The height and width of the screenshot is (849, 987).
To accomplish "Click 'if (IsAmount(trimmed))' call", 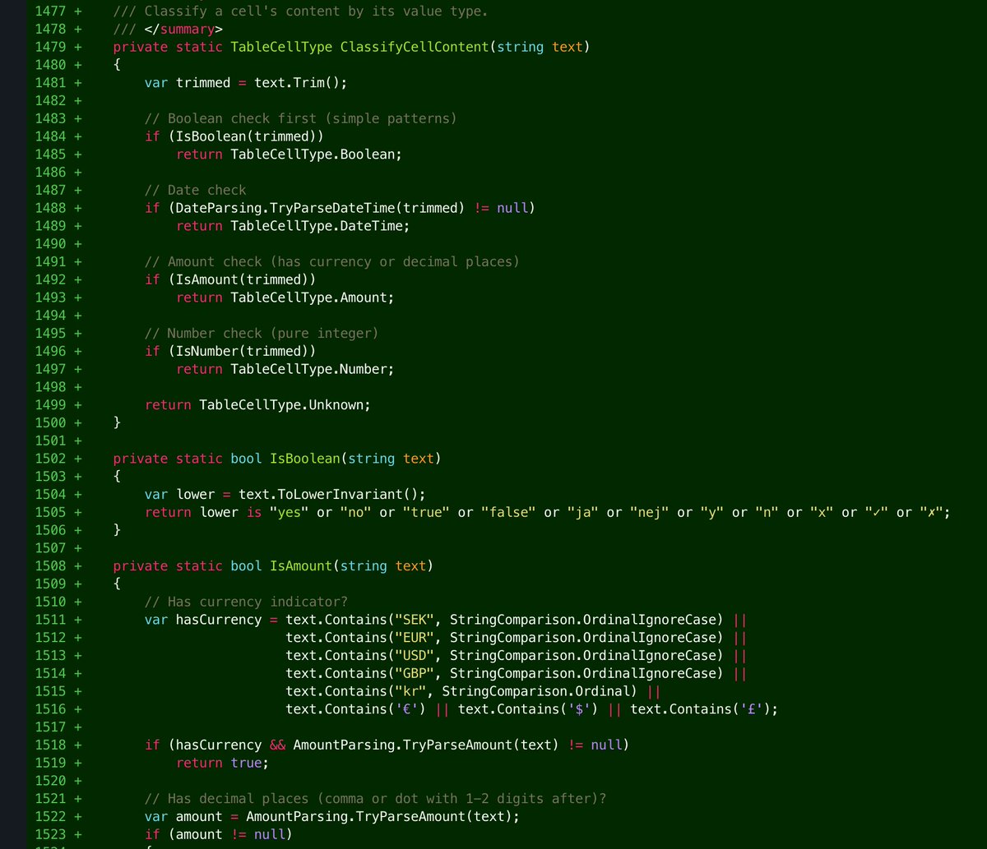I will [x=230, y=279].
